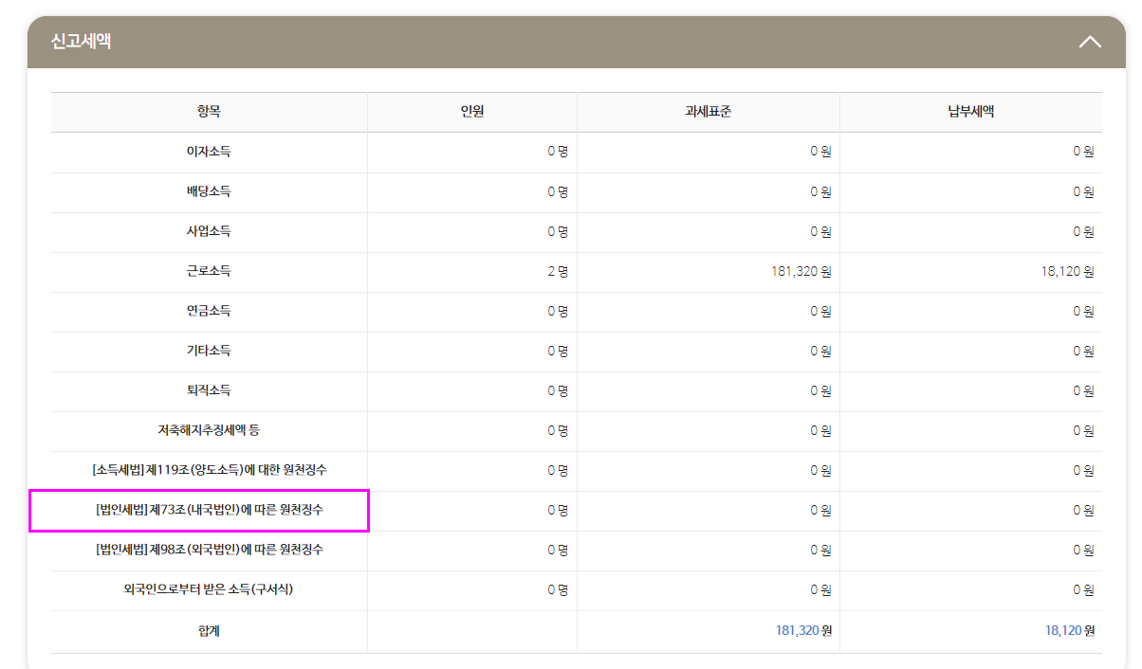1142x669 pixels.
Task: Click the 사업소득 row label
Action: (x=209, y=231)
